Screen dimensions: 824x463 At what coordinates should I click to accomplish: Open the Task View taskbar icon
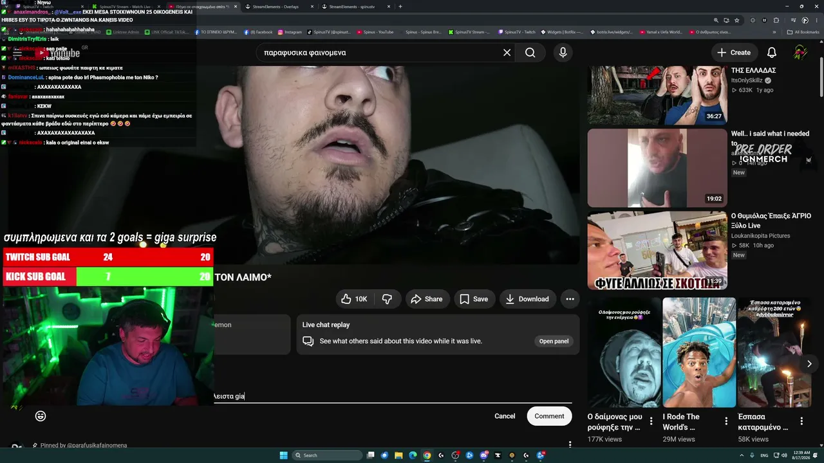[x=370, y=455]
